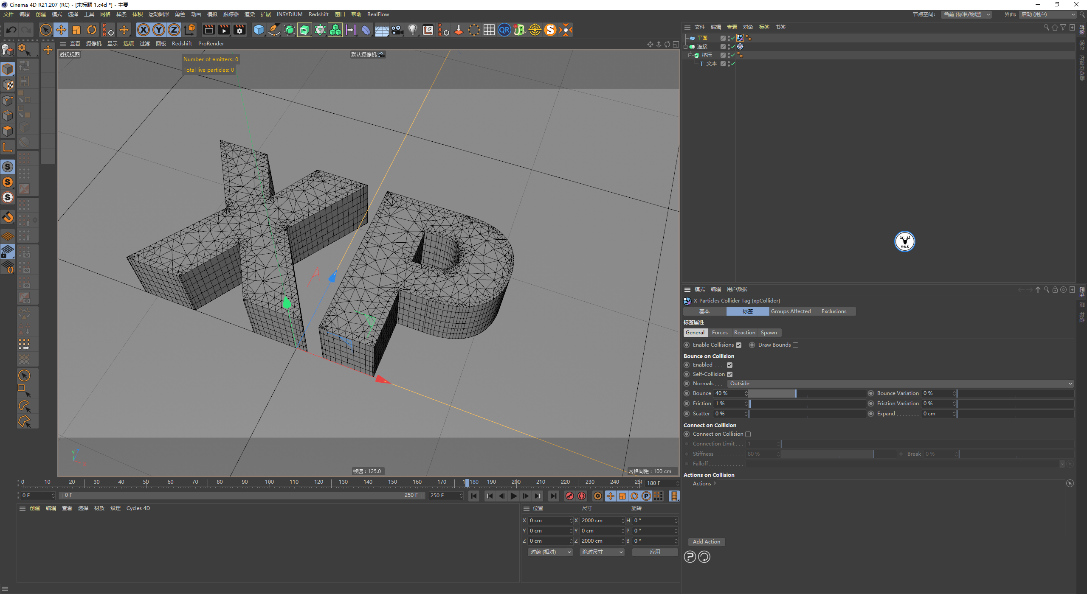1087x594 pixels.
Task: Toggle the Y axis lock icon
Action: [x=159, y=30]
